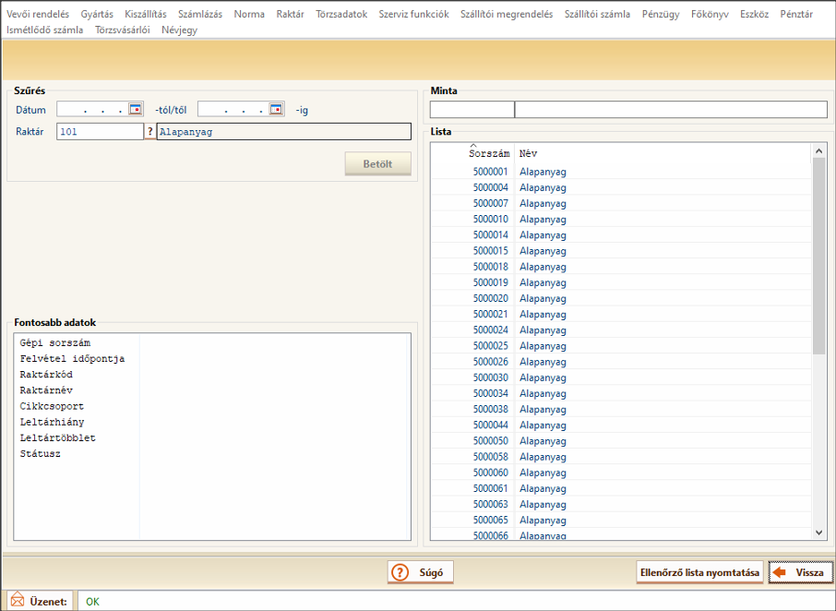Screen dimensions: 836x611
Task: Select list row 5000065
Action: [x=621, y=521]
